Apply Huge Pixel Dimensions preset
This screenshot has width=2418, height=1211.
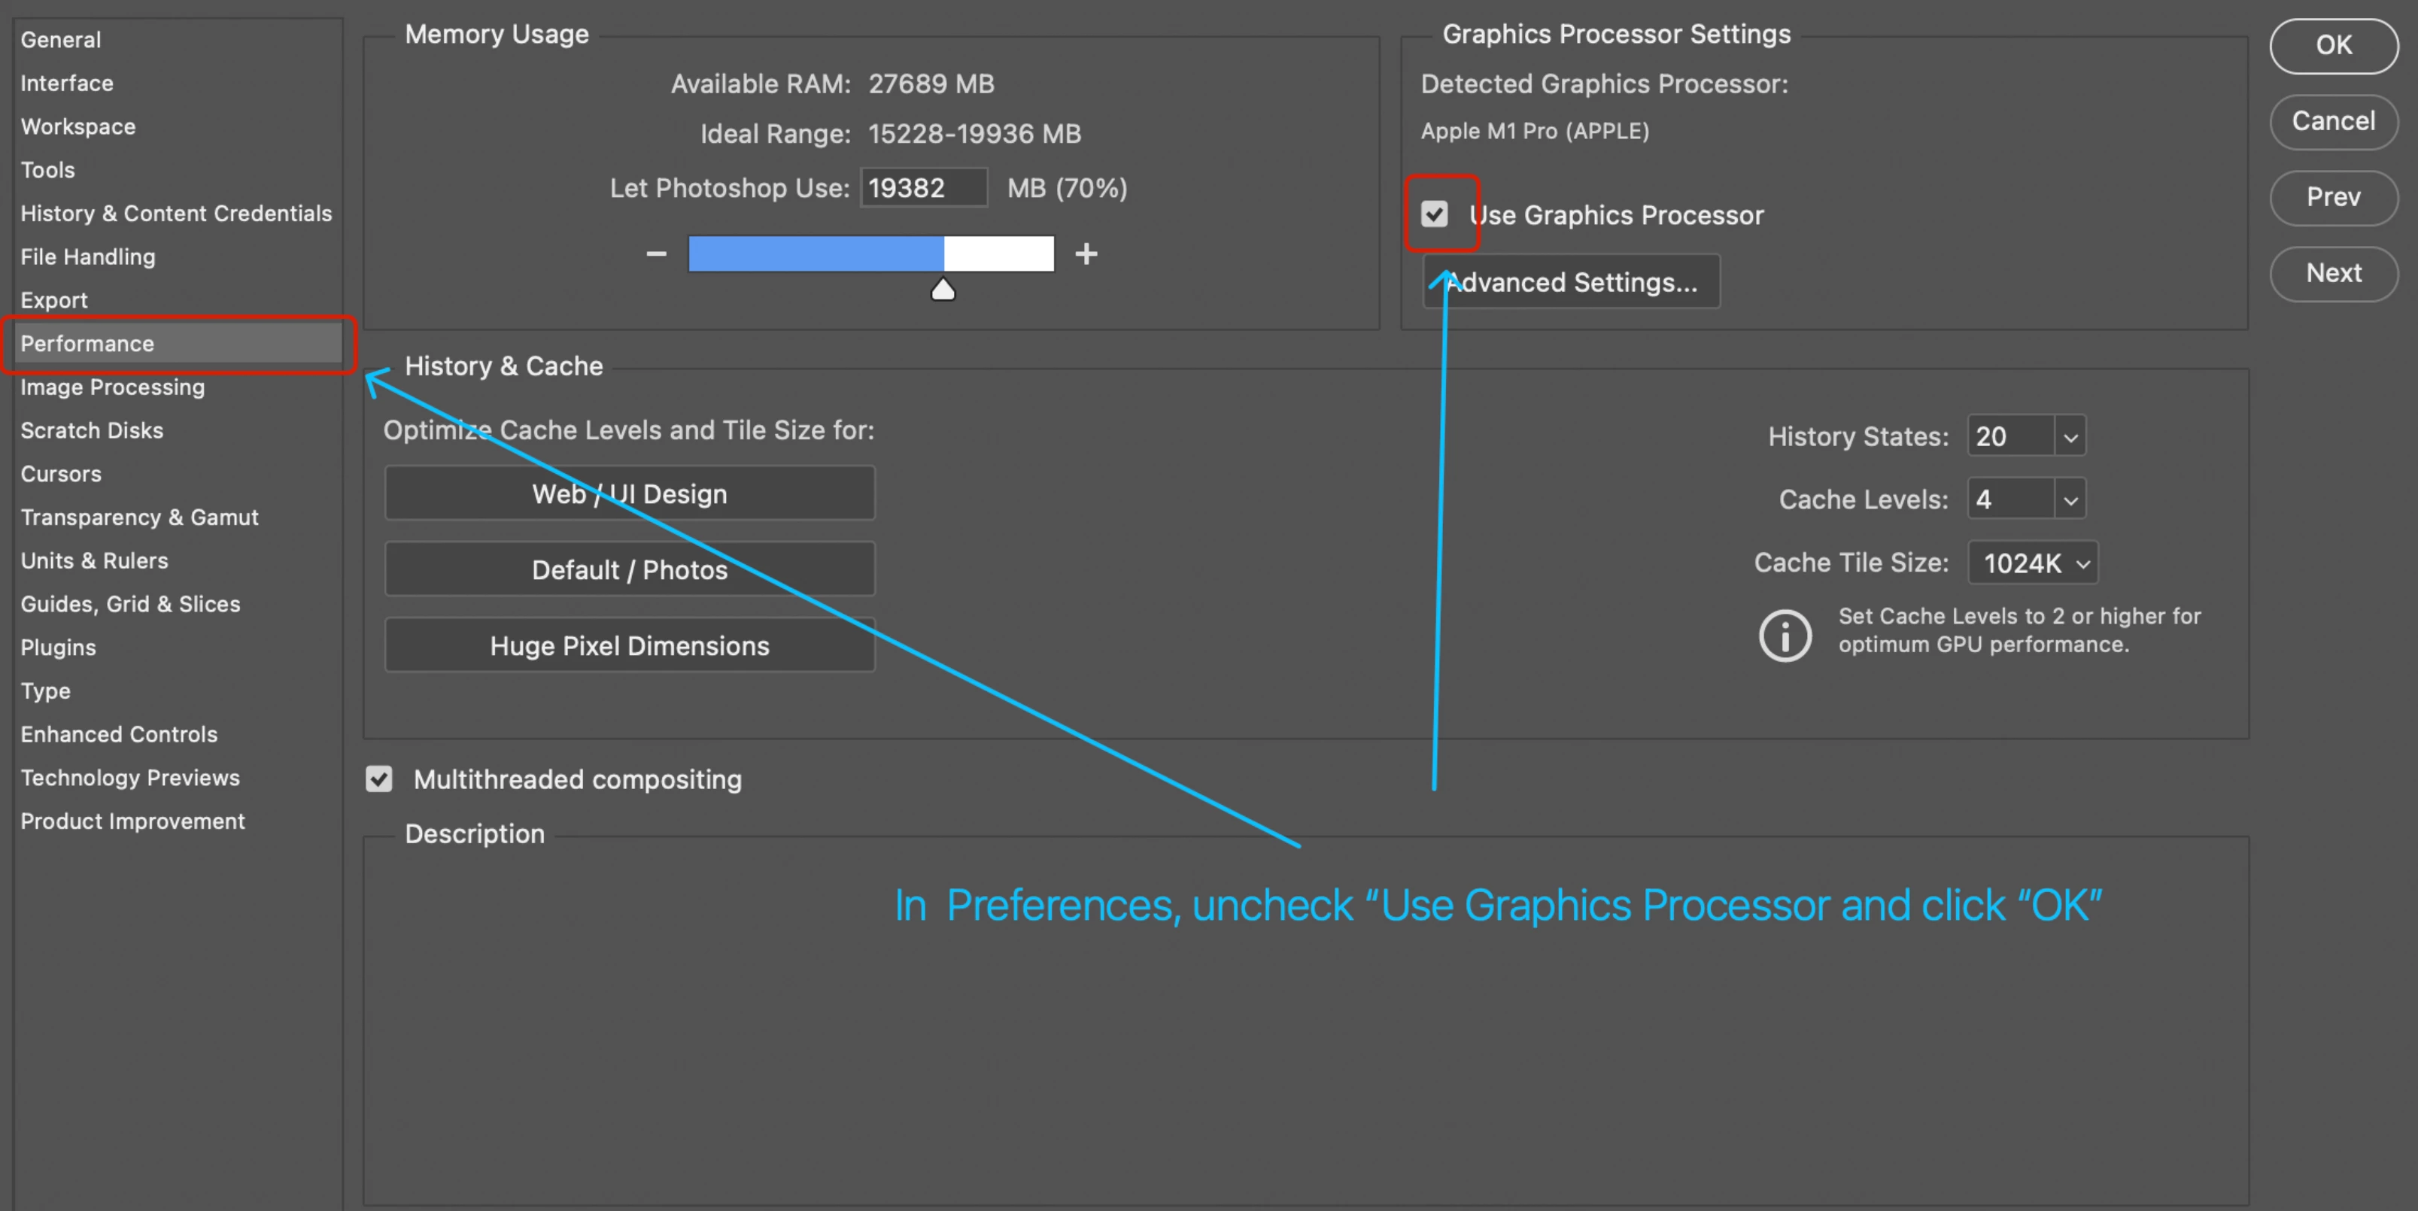tap(629, 645)
